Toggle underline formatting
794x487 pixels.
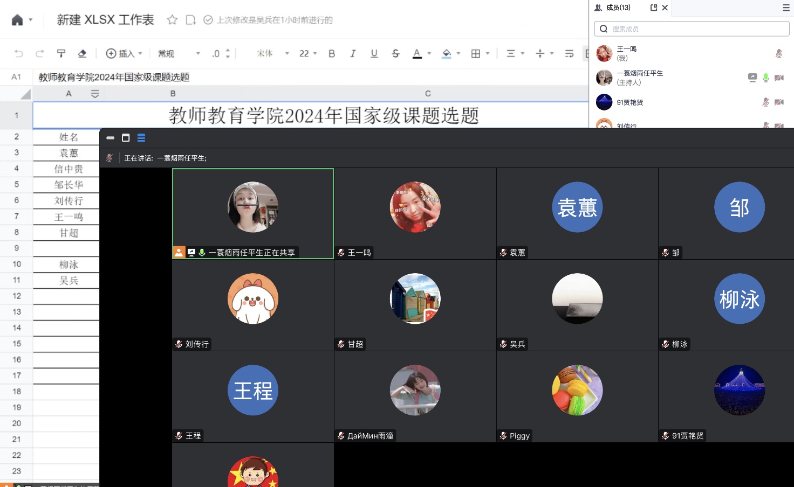coord(374,53)
